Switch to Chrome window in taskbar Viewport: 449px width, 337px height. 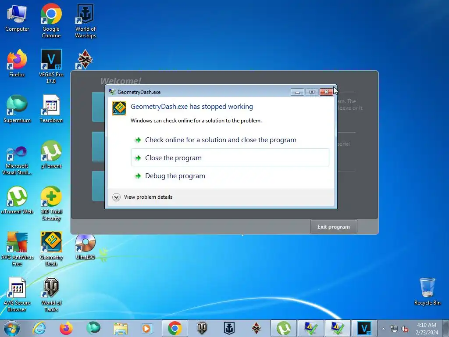pyautogui.click(x=175, y=328)
